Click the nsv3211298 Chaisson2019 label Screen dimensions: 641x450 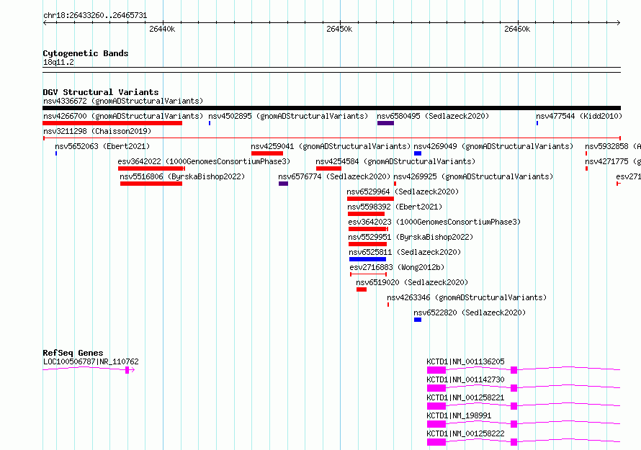tap(97, 131)
